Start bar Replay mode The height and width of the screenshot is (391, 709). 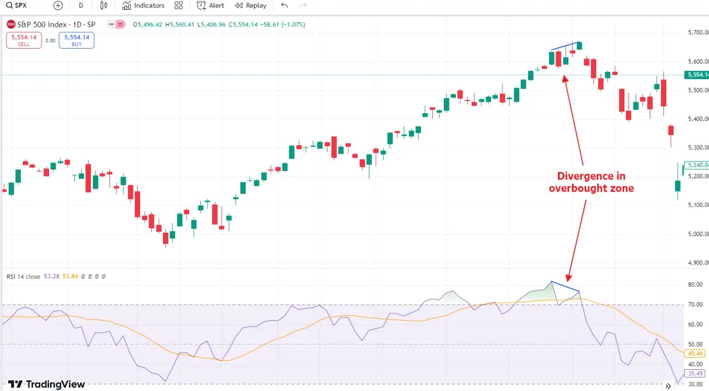point(251,6)
